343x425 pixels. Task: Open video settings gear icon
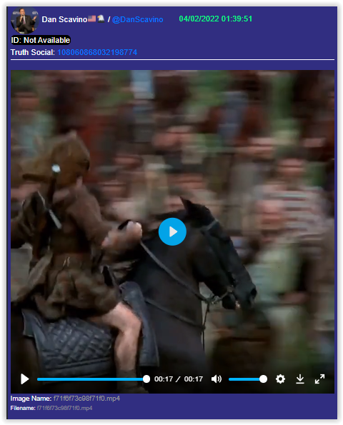280,379
